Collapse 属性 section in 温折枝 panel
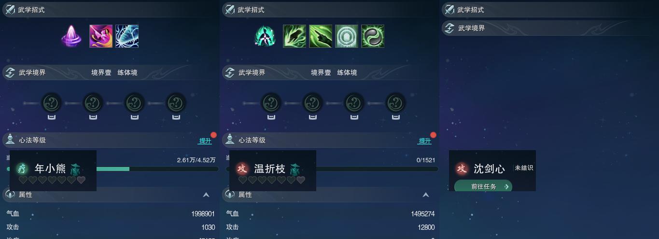659x239 pixels. pos(426,195)
